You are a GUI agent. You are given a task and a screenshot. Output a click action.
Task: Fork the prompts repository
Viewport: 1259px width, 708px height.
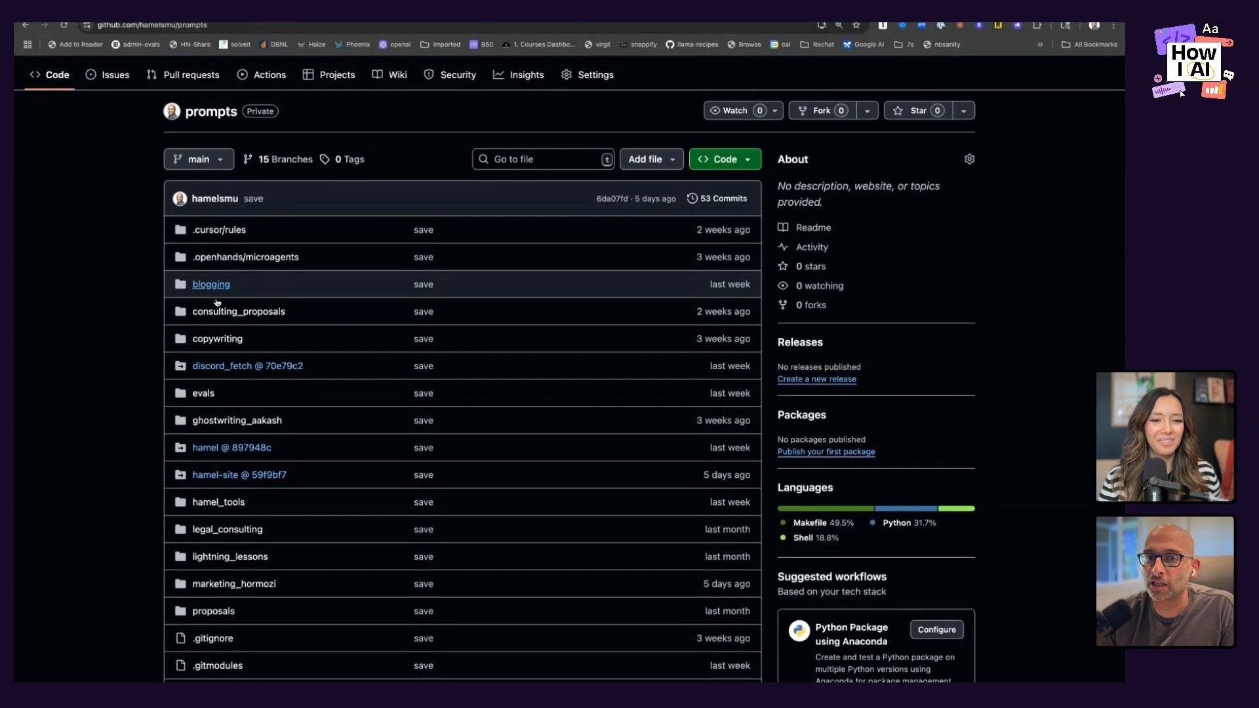[822, 111]
